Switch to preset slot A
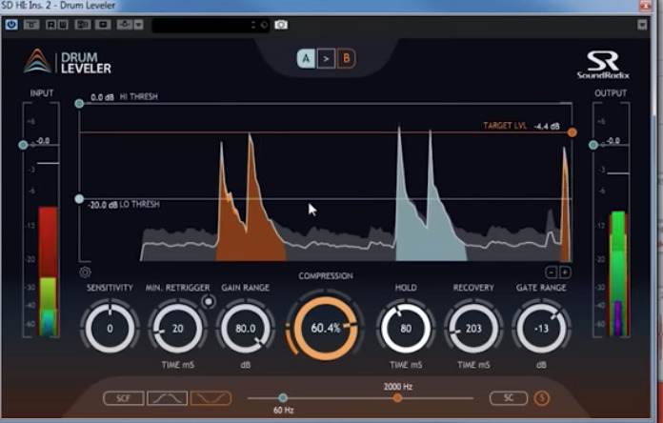This screenshot has width=663, height=423. [x=306, y=59]
